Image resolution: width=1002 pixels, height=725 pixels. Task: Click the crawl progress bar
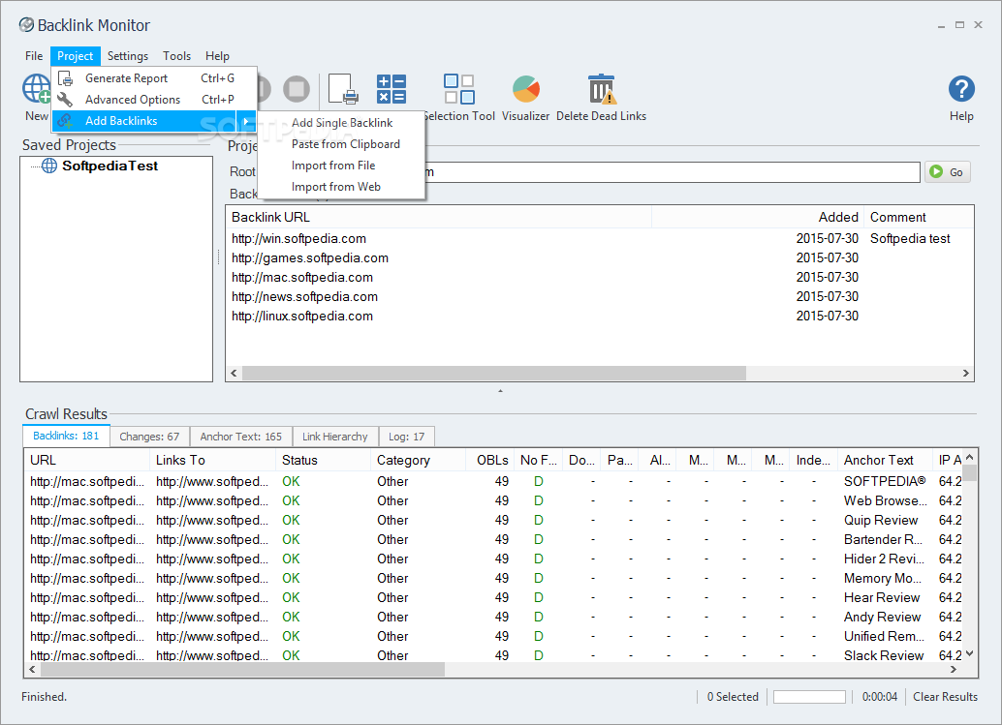pos(809,697)
